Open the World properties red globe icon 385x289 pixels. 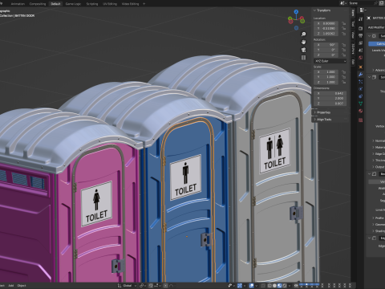[x=361, y=58]
